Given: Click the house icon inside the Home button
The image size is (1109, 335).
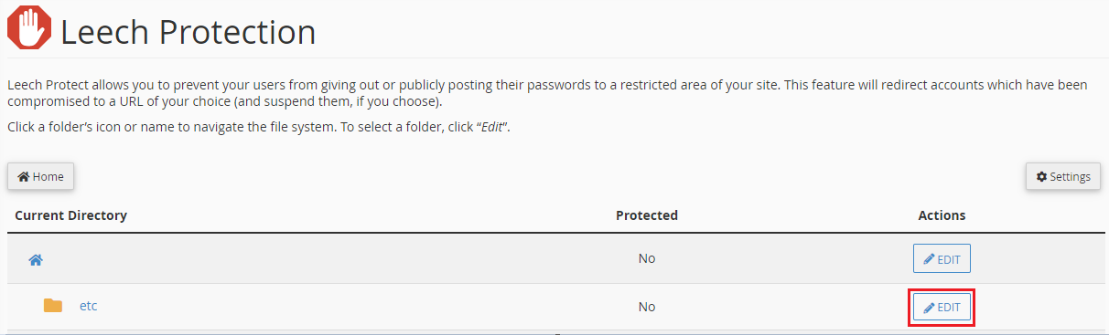Looking at the screenshot, I should pyautogui.click(x=24, y=177).
